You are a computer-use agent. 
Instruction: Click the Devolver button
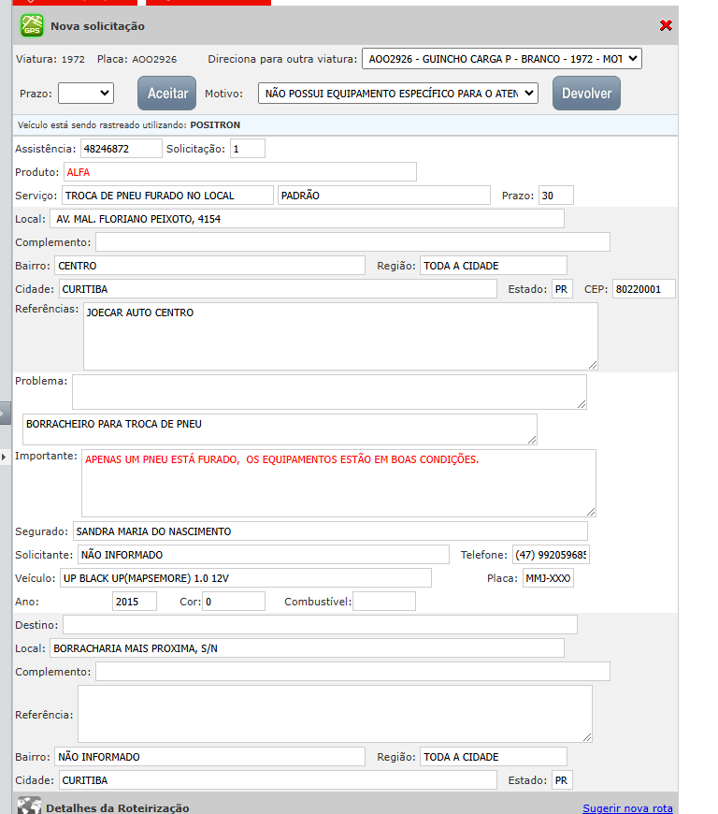pos(586,94)
